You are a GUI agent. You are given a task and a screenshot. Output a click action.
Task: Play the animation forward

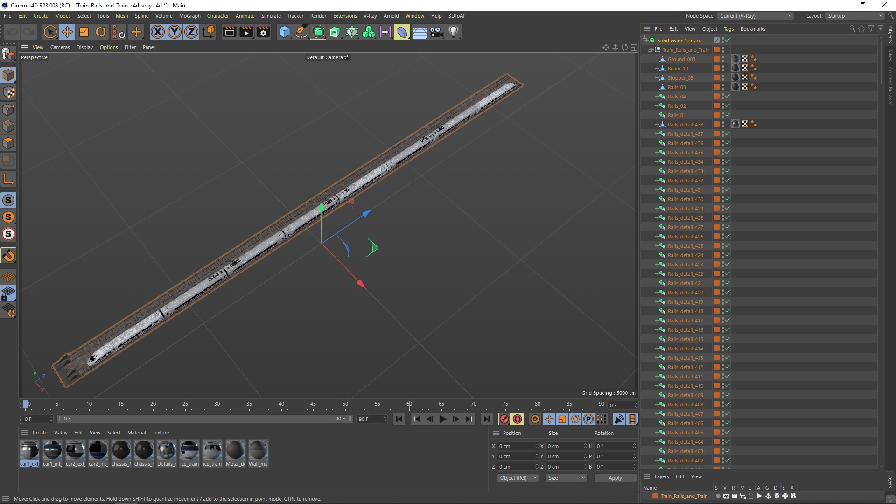[443, 419]
